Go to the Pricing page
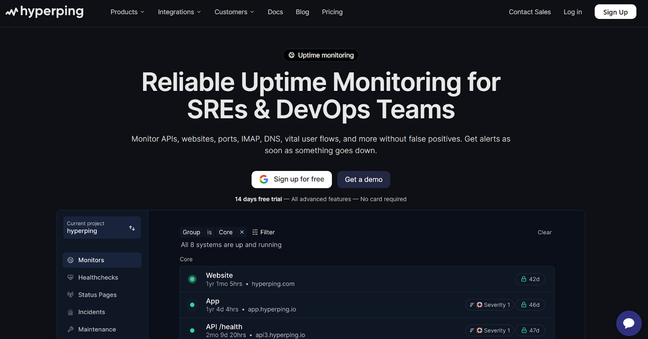This screenshot has height=339, width=648. [332, 12]
